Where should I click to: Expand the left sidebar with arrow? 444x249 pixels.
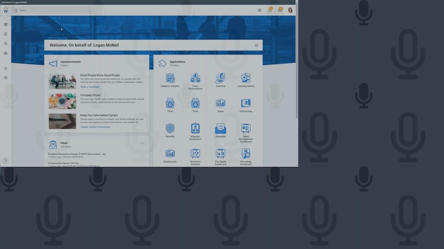point(6,160)
